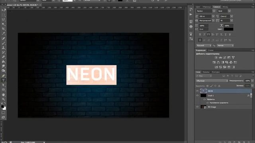Toggle gradient overlay effect visibility
255x143 pixels.
click(x=208, y=103)
